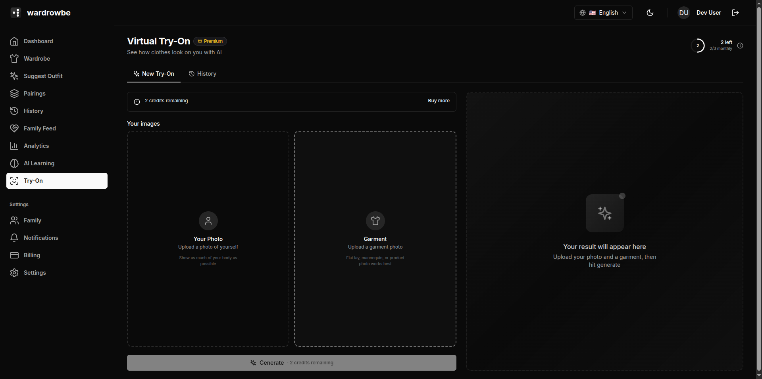Select the Suggest Outfit feature
Viewport: 762px width, 379px height.
click(x=43, y=76)
